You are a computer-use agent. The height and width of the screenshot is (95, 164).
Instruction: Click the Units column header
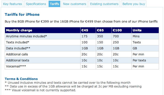[x=145, y=30]
